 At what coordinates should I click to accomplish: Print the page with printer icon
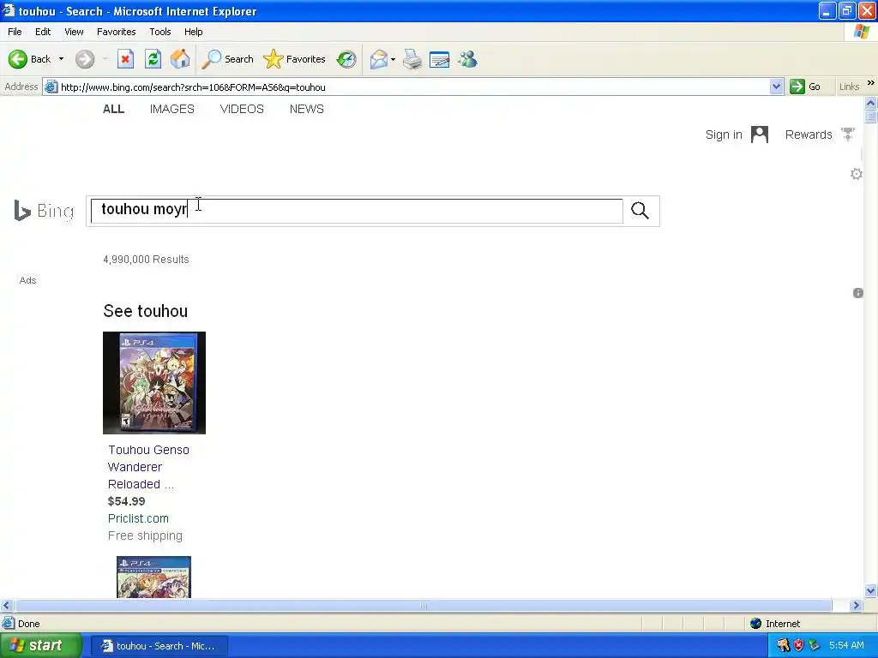412,59
